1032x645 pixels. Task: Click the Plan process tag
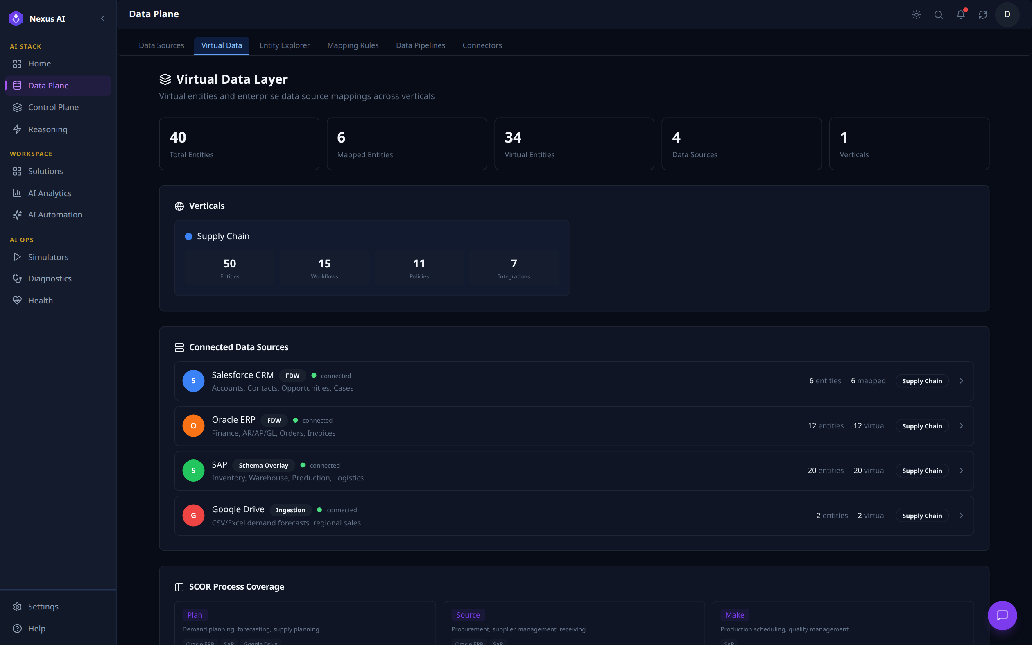[x=195, y=615]
